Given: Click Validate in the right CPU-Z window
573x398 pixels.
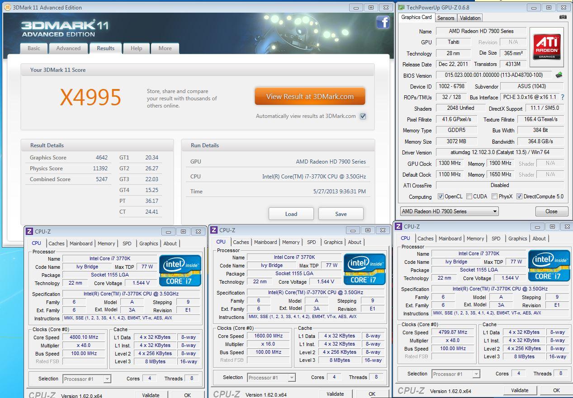Looking at the screenshot, I should point(520,390).
